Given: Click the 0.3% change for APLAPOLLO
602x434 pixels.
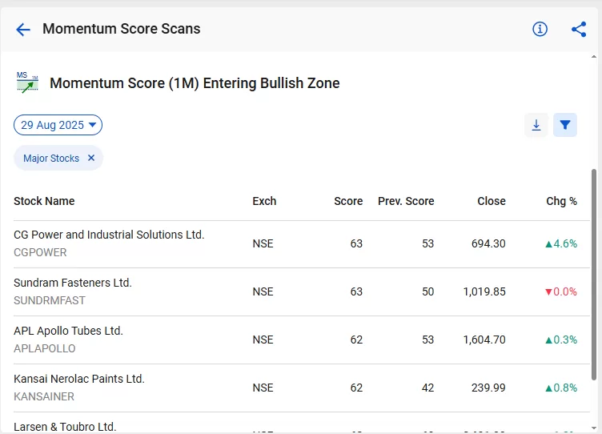Looking at the screenshot, I should (x=561, y=340).
